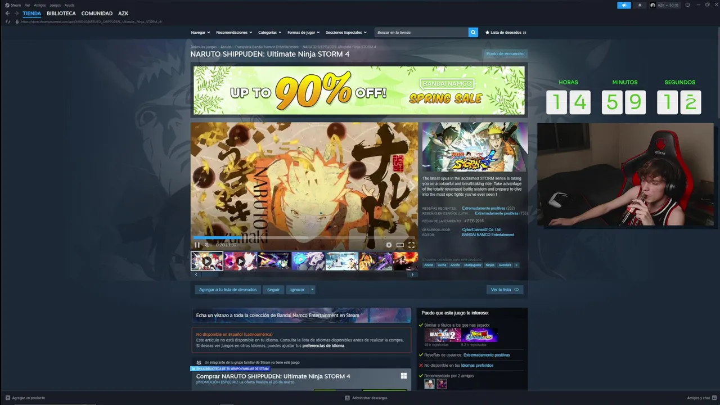720x405 pixels.
Task: Switch to the BIBLIOTECA tab
Action: tap(61, 13)
